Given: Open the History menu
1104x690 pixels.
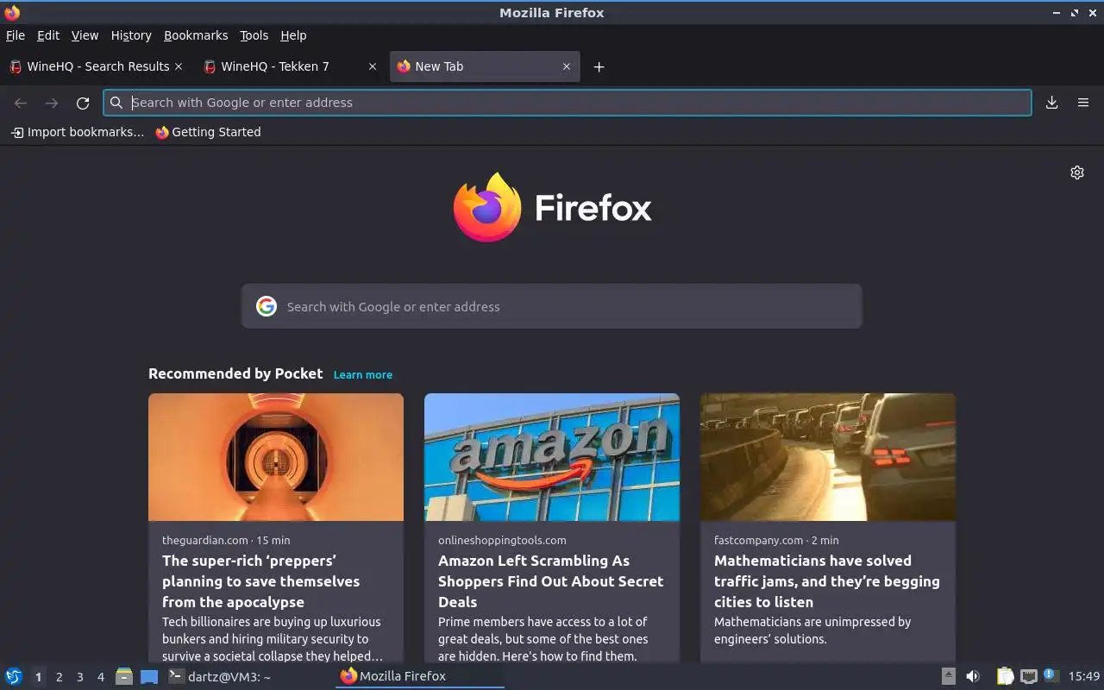Looking at the screenshot, I should [131, 35].
